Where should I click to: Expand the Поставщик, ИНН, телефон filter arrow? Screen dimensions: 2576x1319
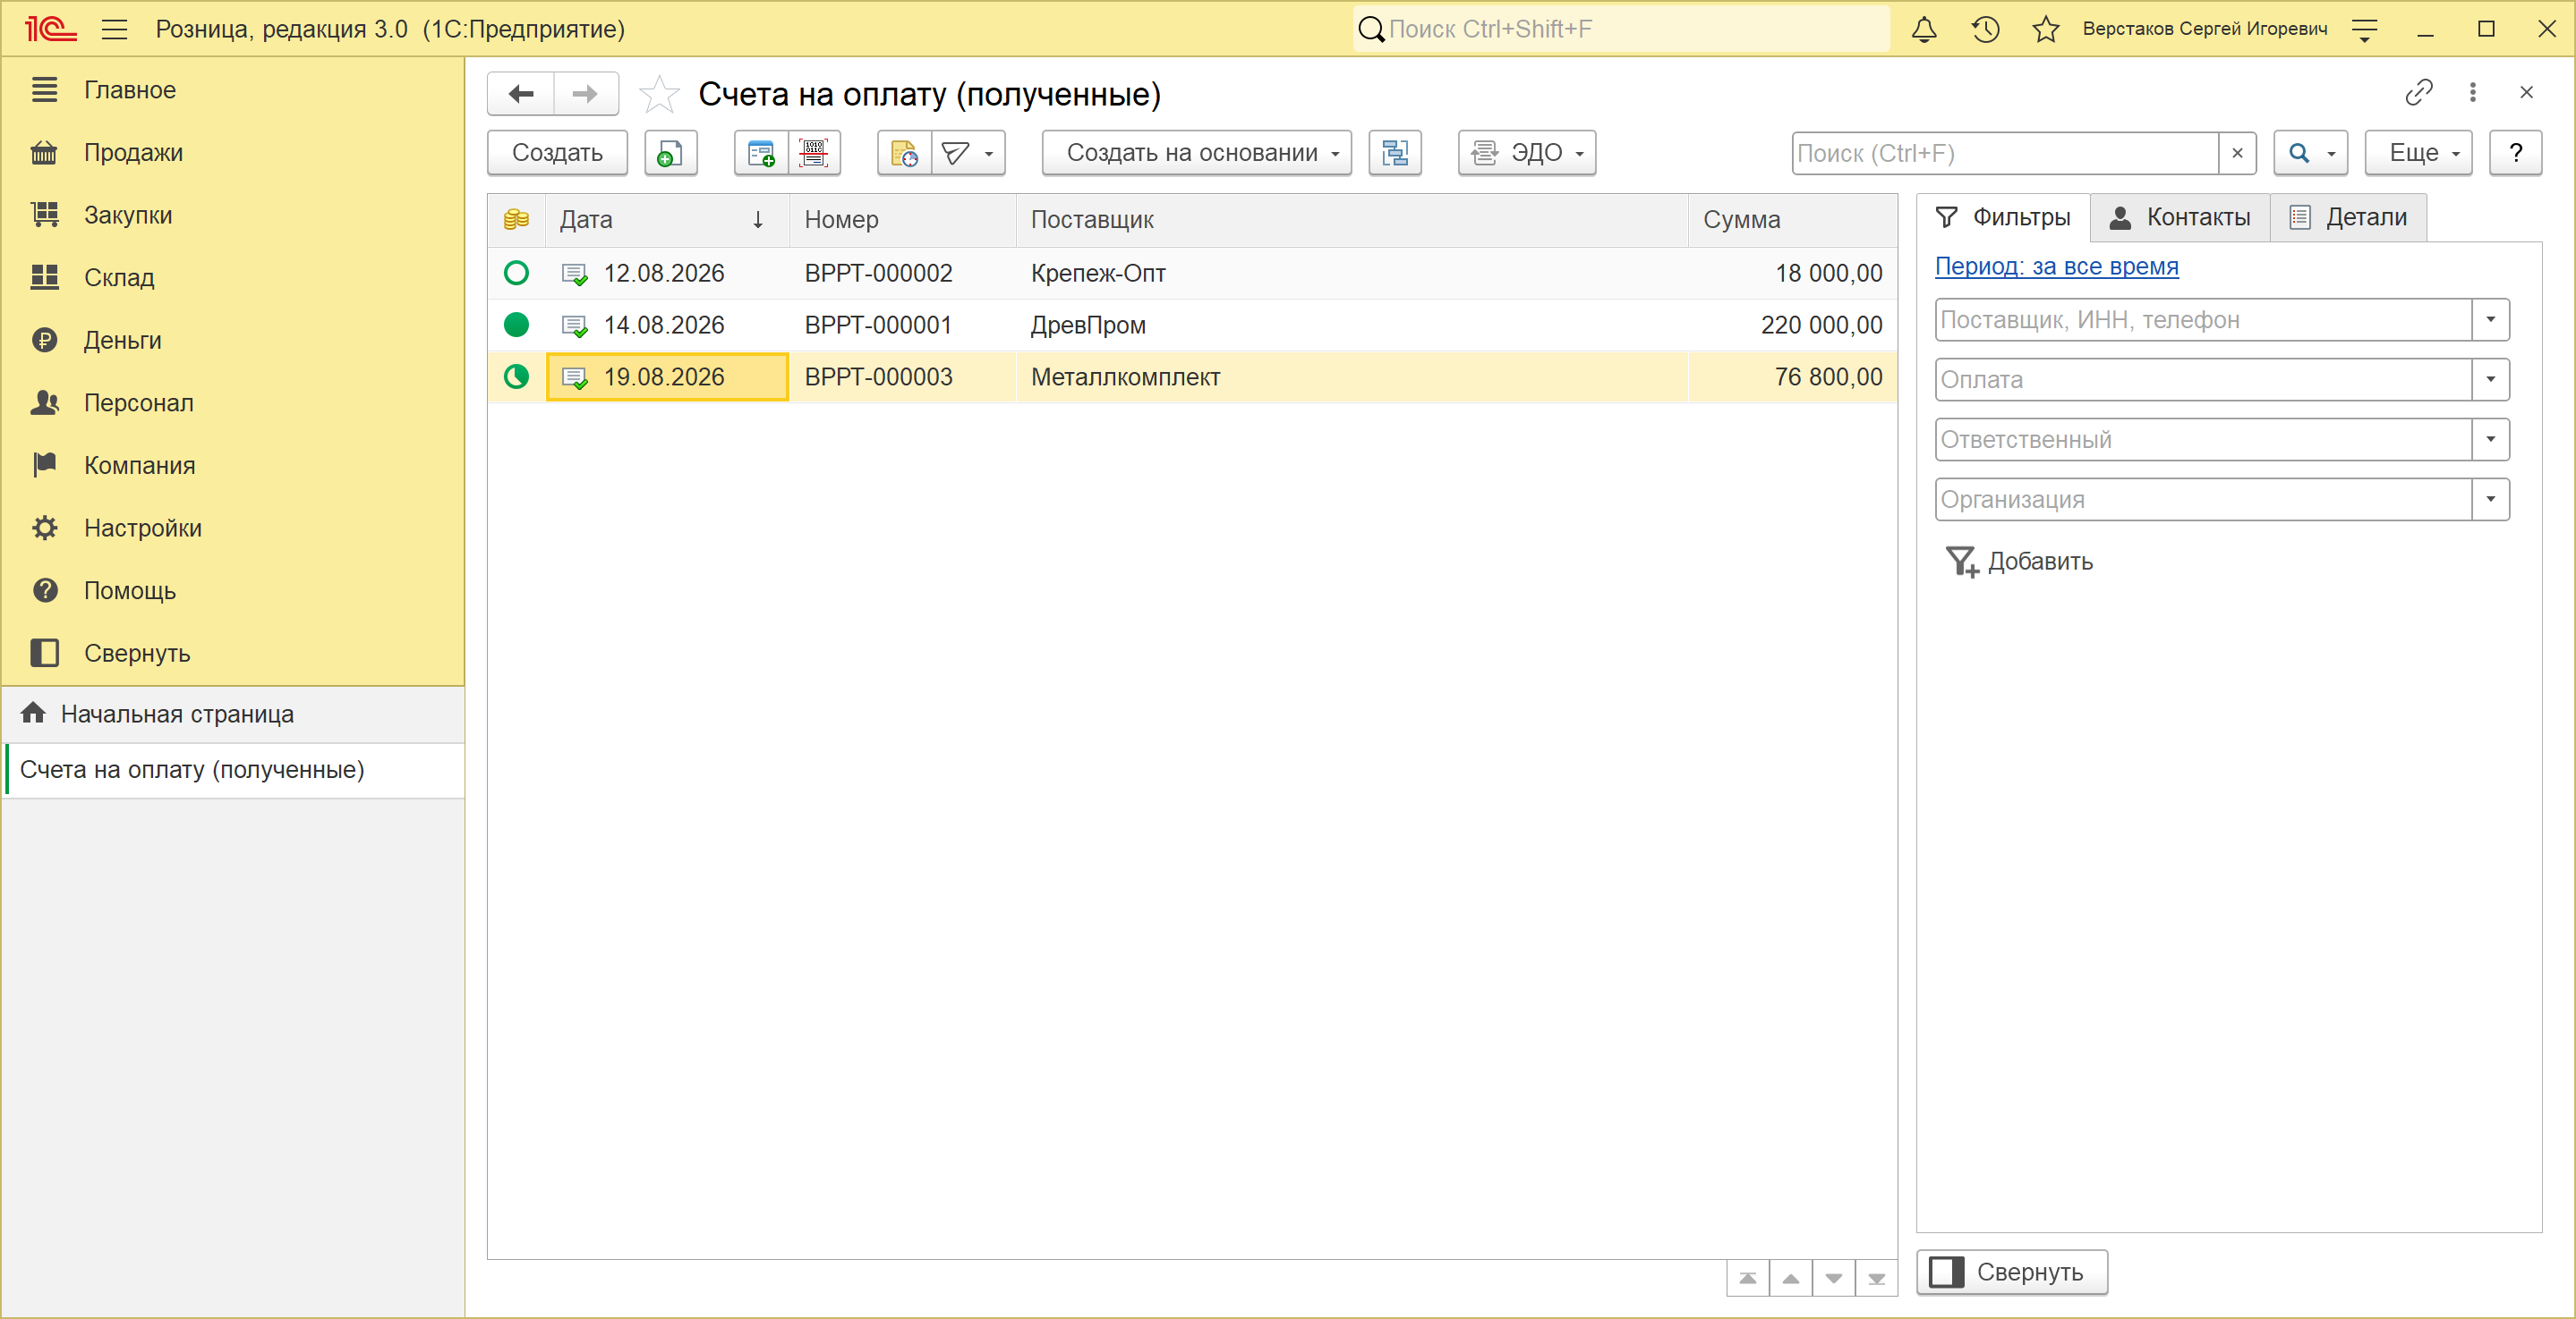(2490, 320)
